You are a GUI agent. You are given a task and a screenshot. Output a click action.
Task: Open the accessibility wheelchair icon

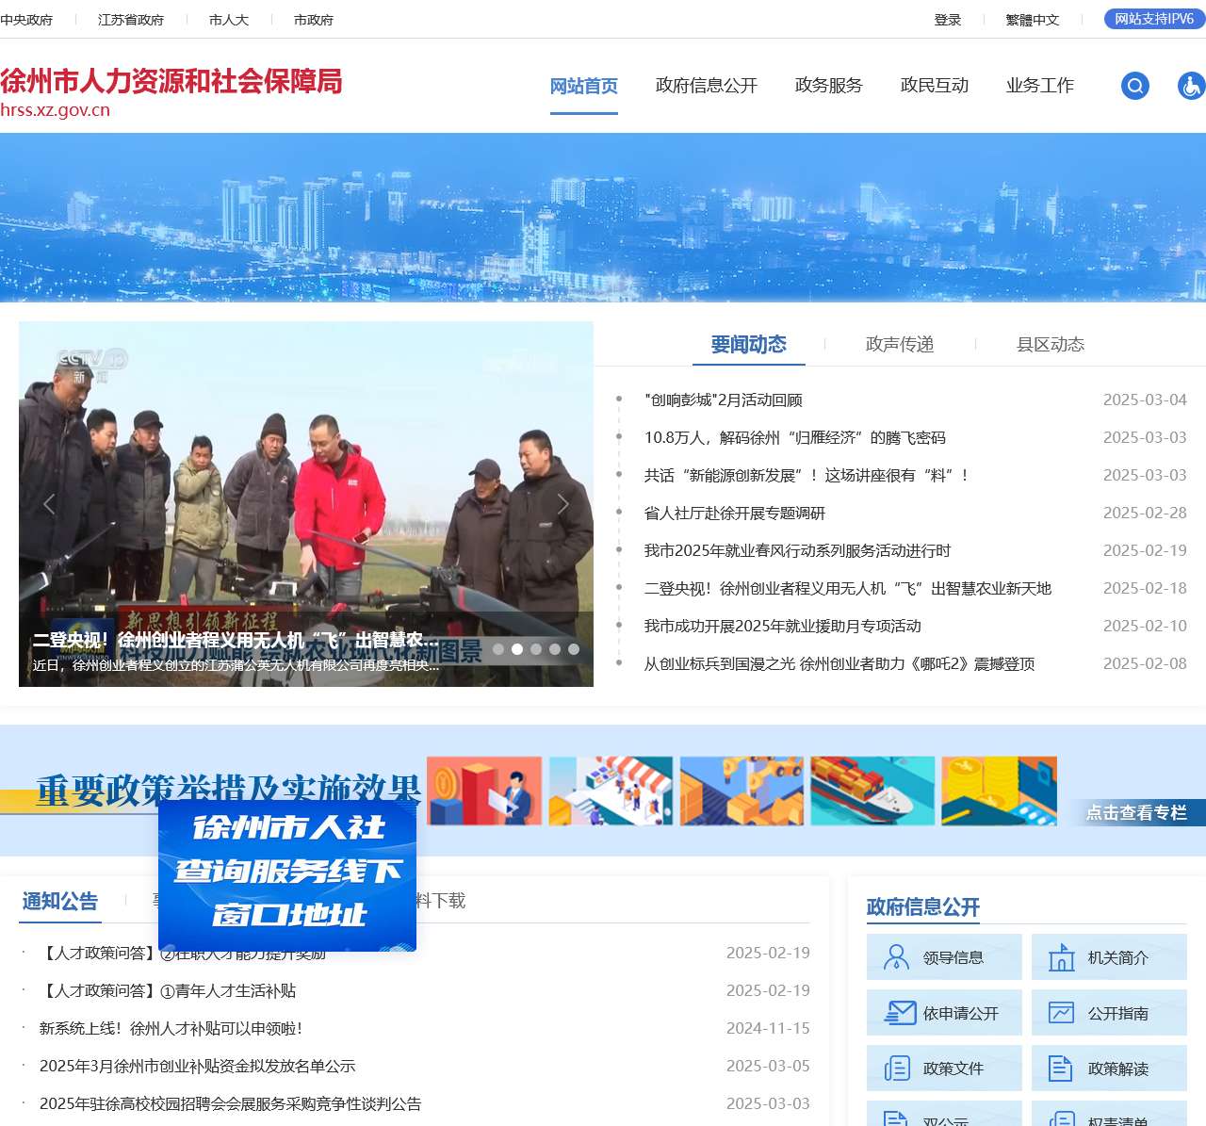(x=1192, y=86)
